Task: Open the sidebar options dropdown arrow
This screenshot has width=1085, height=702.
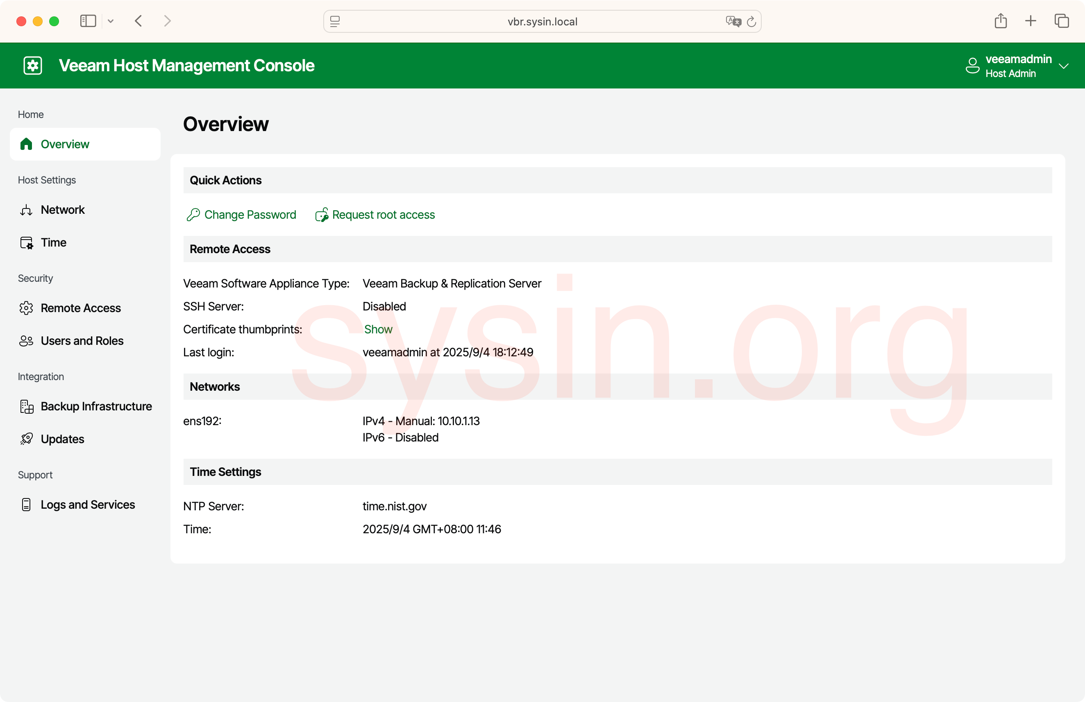Action: click(x=111, y=21)
